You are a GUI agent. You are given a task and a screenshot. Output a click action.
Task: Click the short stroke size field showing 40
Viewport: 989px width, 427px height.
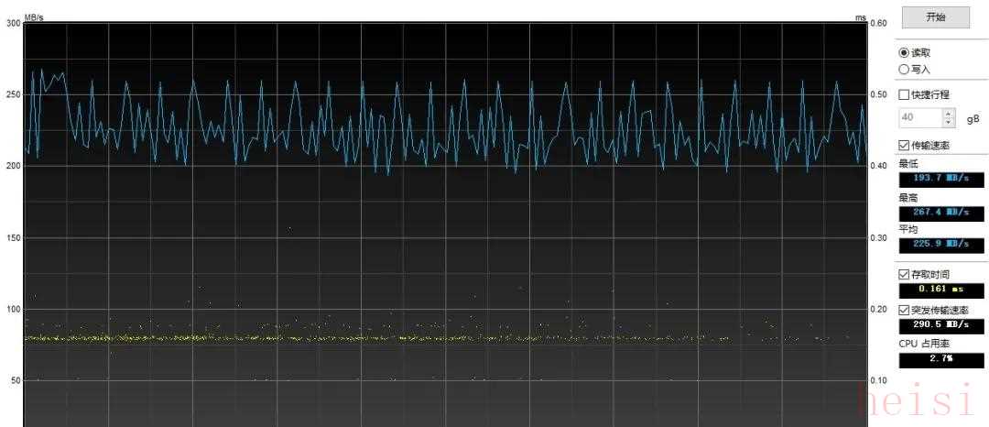click(919, 117)
